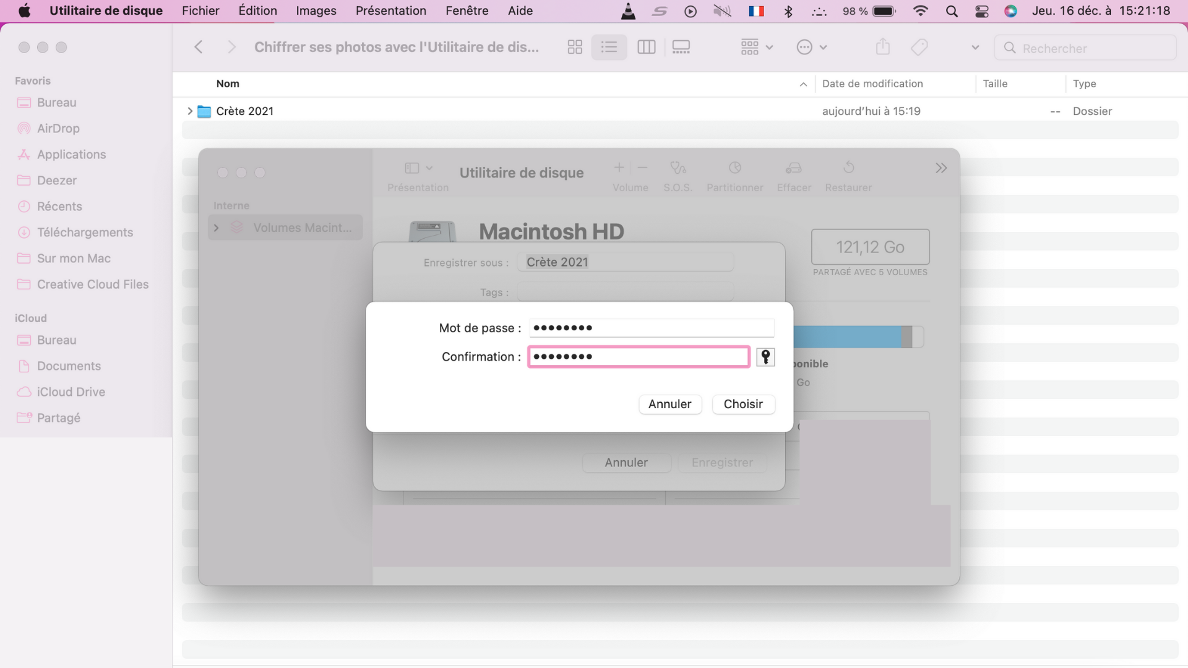The height and width of the screenshot is (668, 1188).
Task: Sort by the Nom column header
Action: coord(228,83)
